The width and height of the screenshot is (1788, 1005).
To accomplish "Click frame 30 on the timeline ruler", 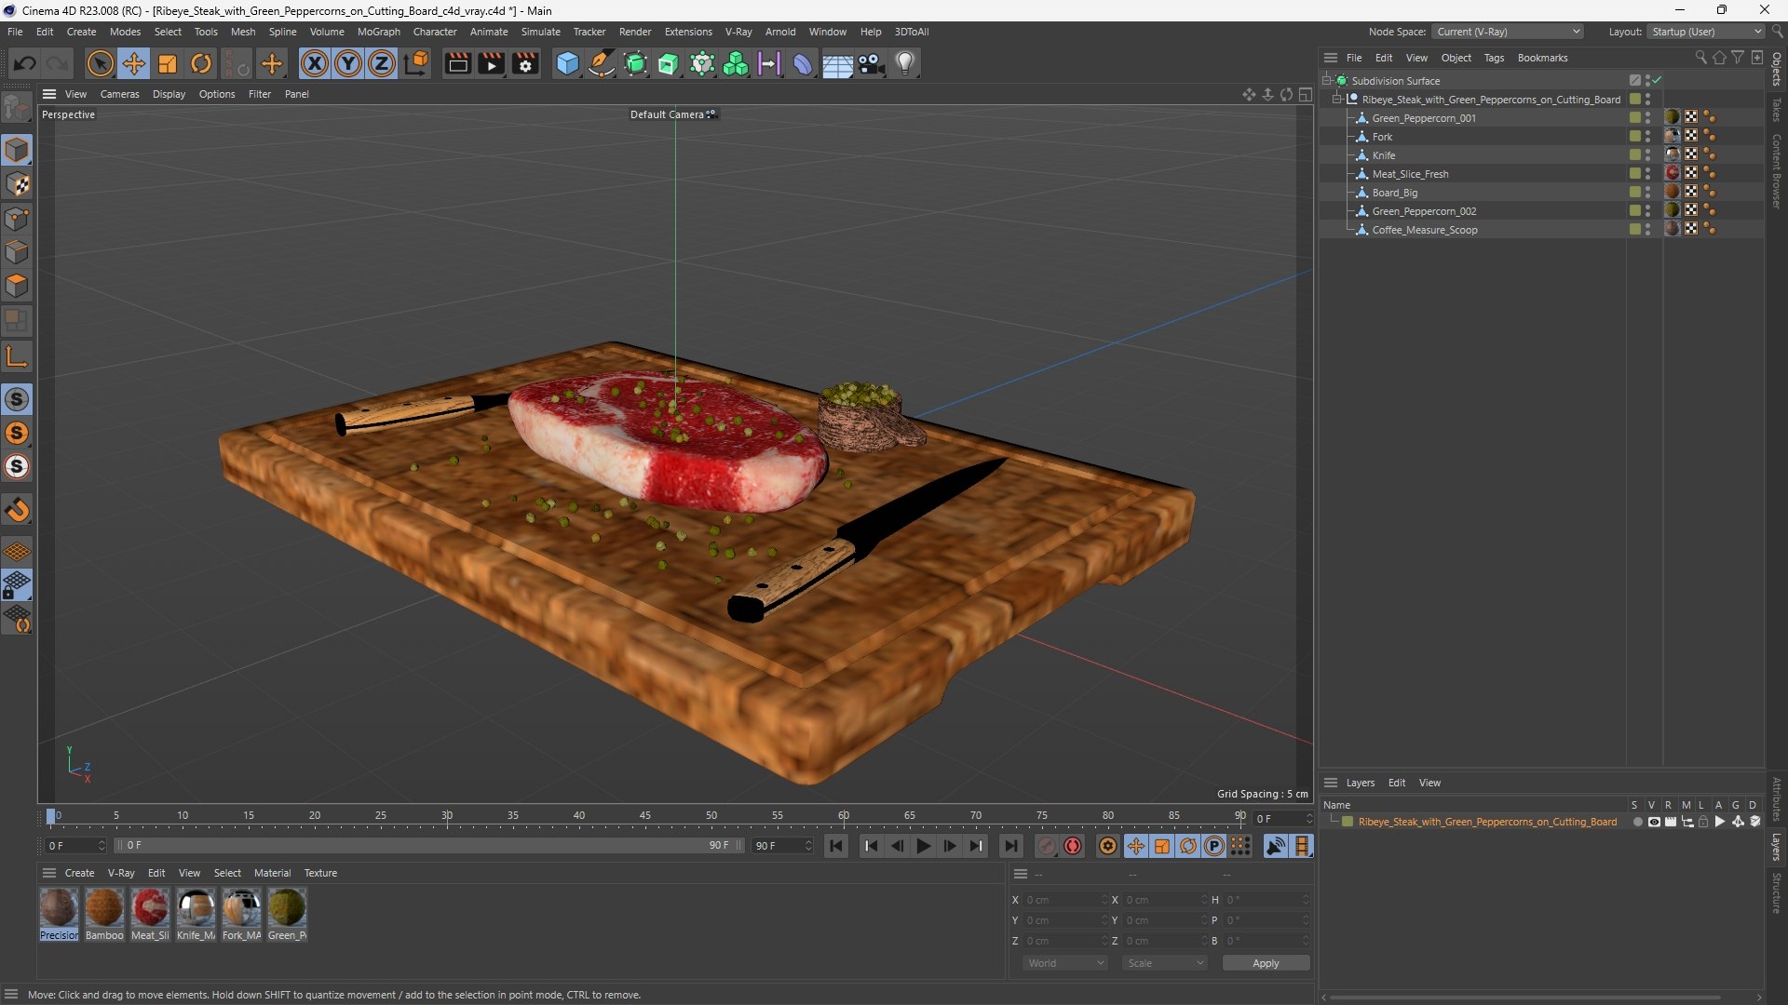I will coord(447,816).
